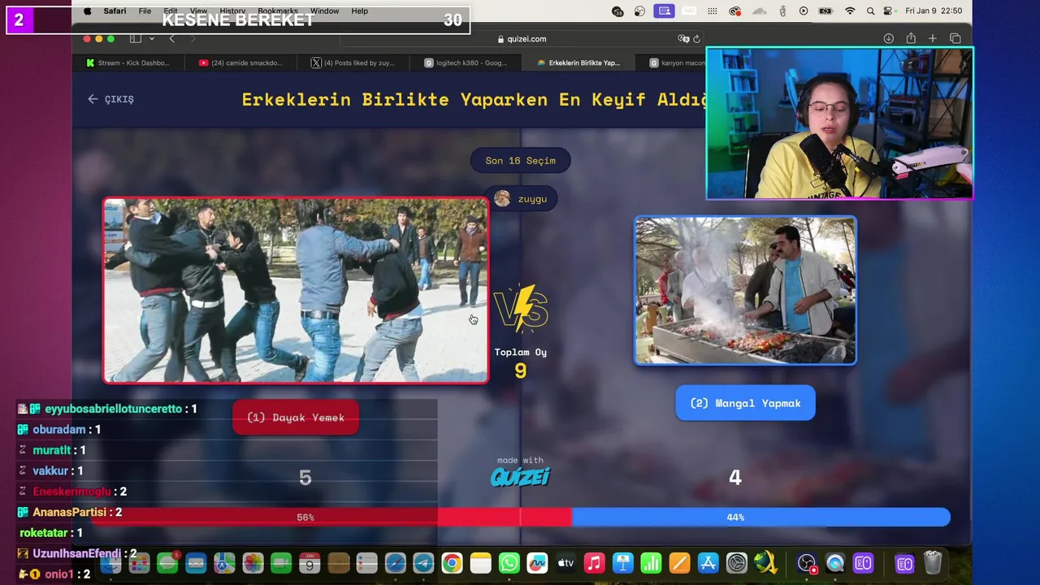Open Numbers from the Dock

click(652, 563)
